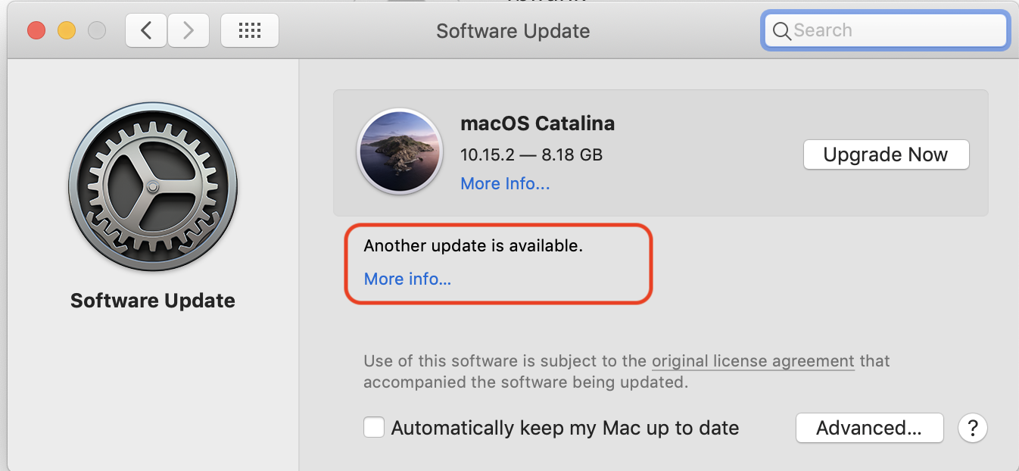
Task: Open help with question mark button
Action: click(x=973, y=428)
